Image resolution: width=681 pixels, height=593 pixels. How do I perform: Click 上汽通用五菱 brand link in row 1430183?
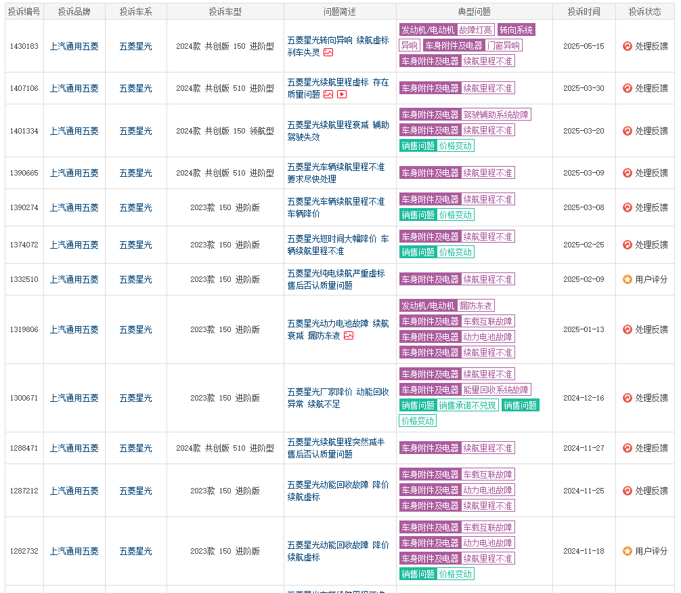click(74, 46)
